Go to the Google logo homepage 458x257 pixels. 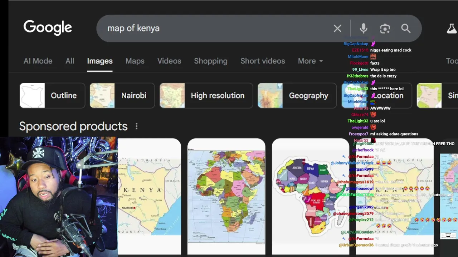pyautogui.click(x=48, y=28)
